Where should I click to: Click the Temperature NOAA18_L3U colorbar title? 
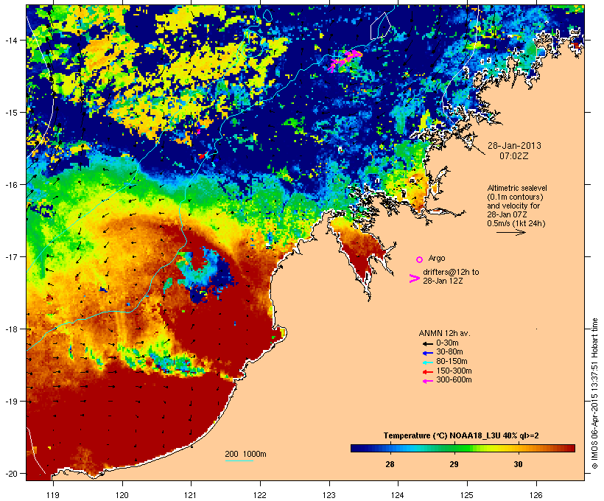coord(461,436)
